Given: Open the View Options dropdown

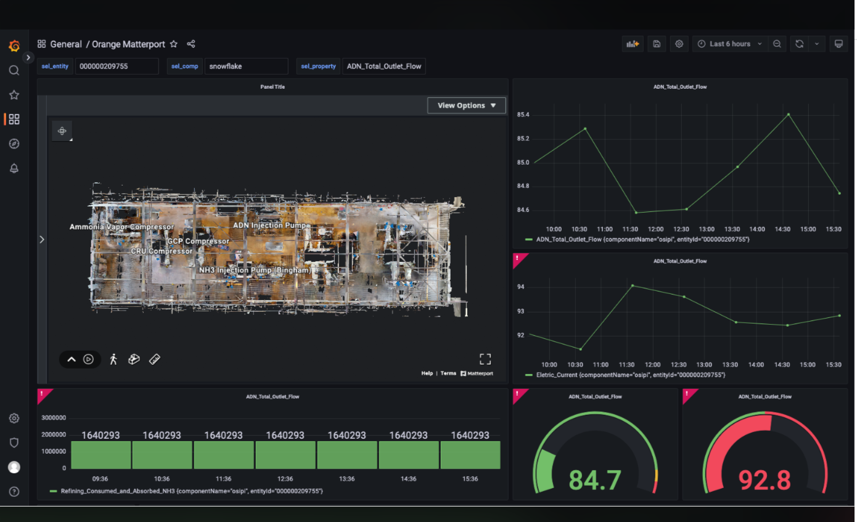Looking at the screenshot, I should coord(467,105).
